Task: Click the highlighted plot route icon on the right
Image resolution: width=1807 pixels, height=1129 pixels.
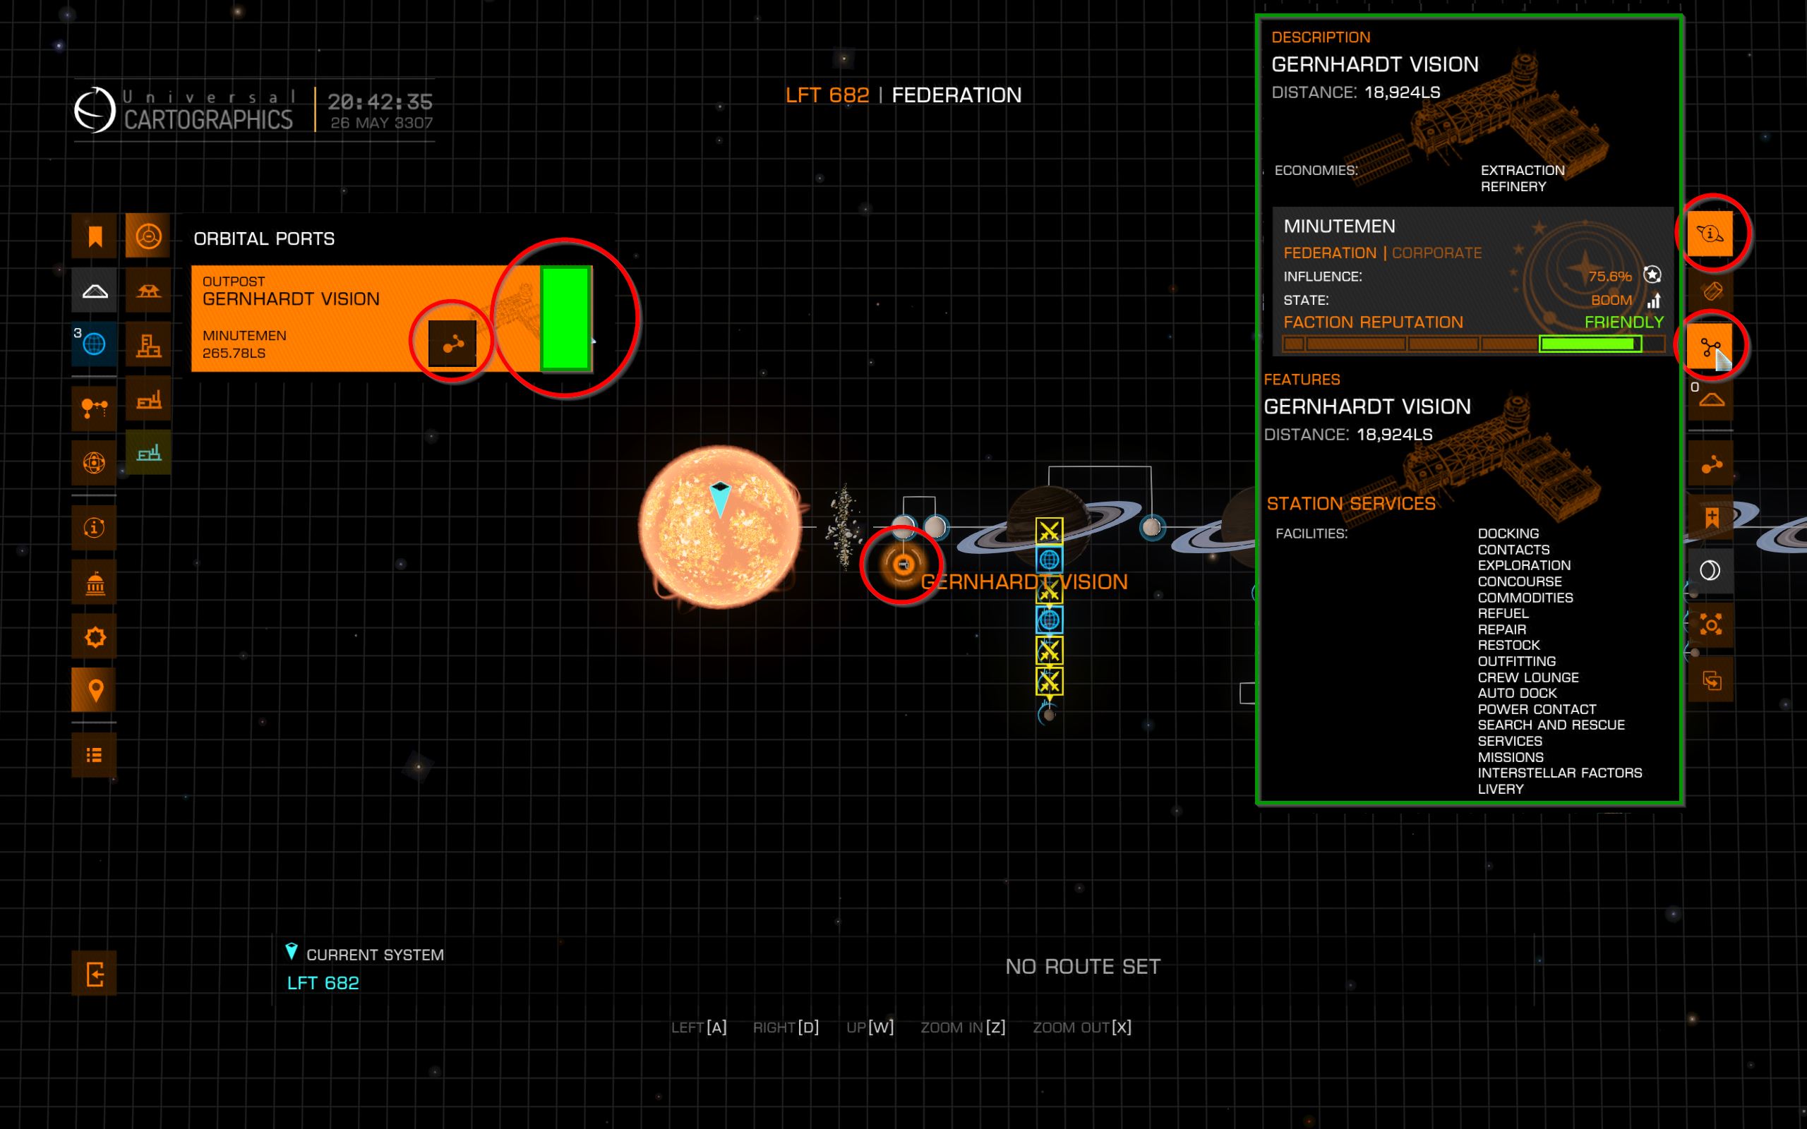Action: pos(1710,346)
